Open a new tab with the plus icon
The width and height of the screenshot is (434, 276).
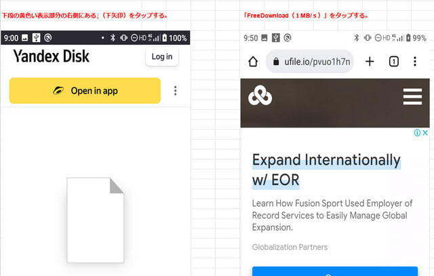coord(370,62)
